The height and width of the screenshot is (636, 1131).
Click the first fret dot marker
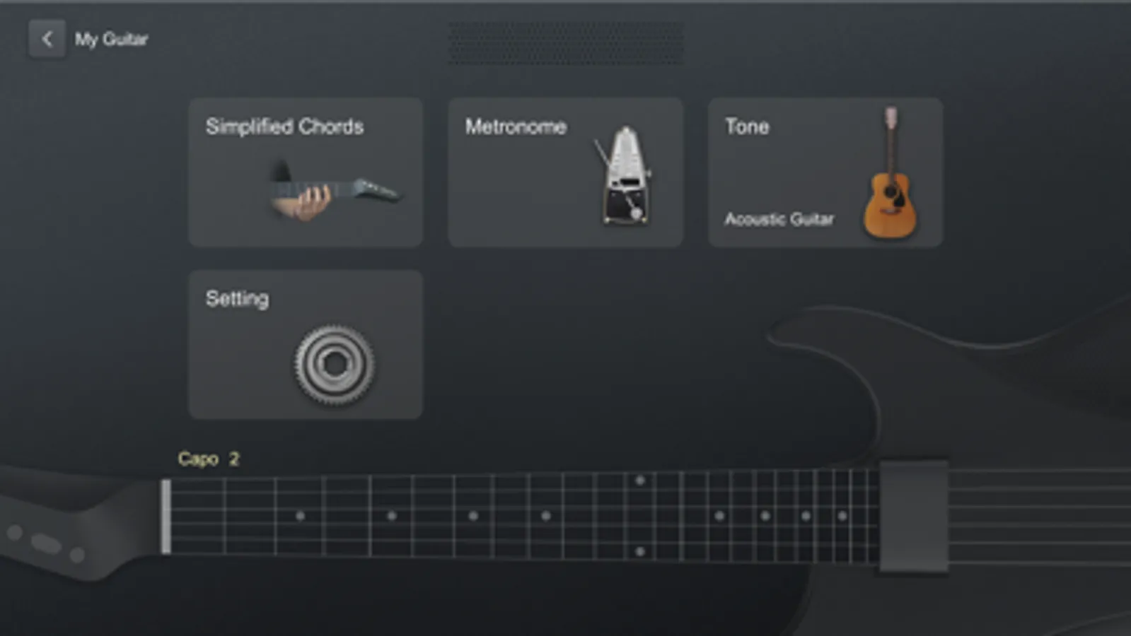click(x=300, y=516)
